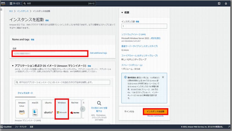The height and width of the screenshot is (131, 232).
Task: Open 情報 link beside インスタンスを起動 title
Action: point(47,20)
